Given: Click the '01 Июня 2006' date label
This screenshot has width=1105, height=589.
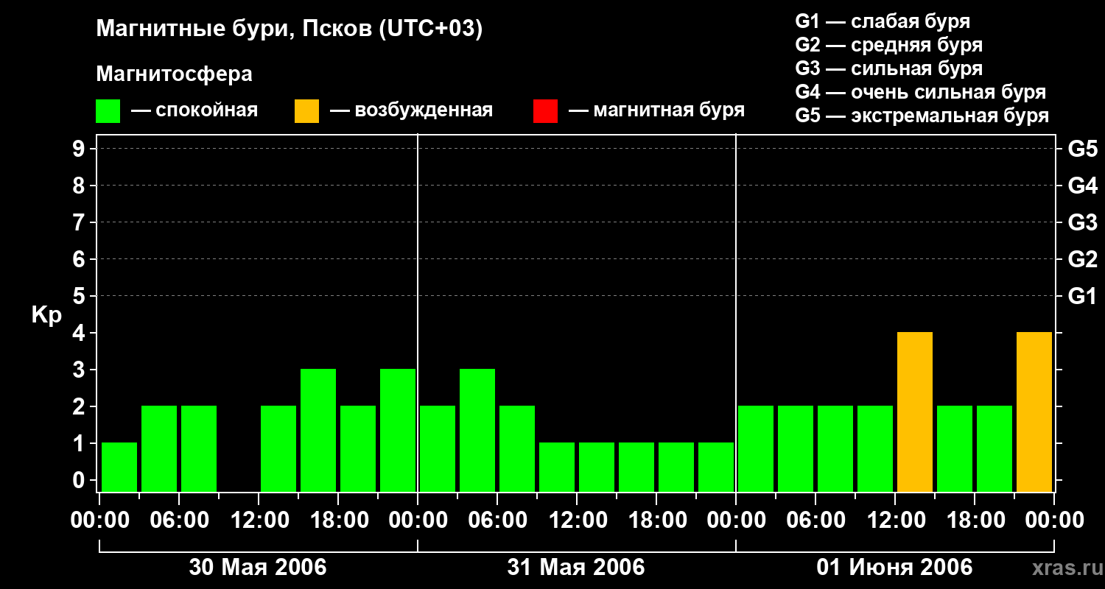Looking at the screenshot, I should pyautogui.click(x=894, y=568).
